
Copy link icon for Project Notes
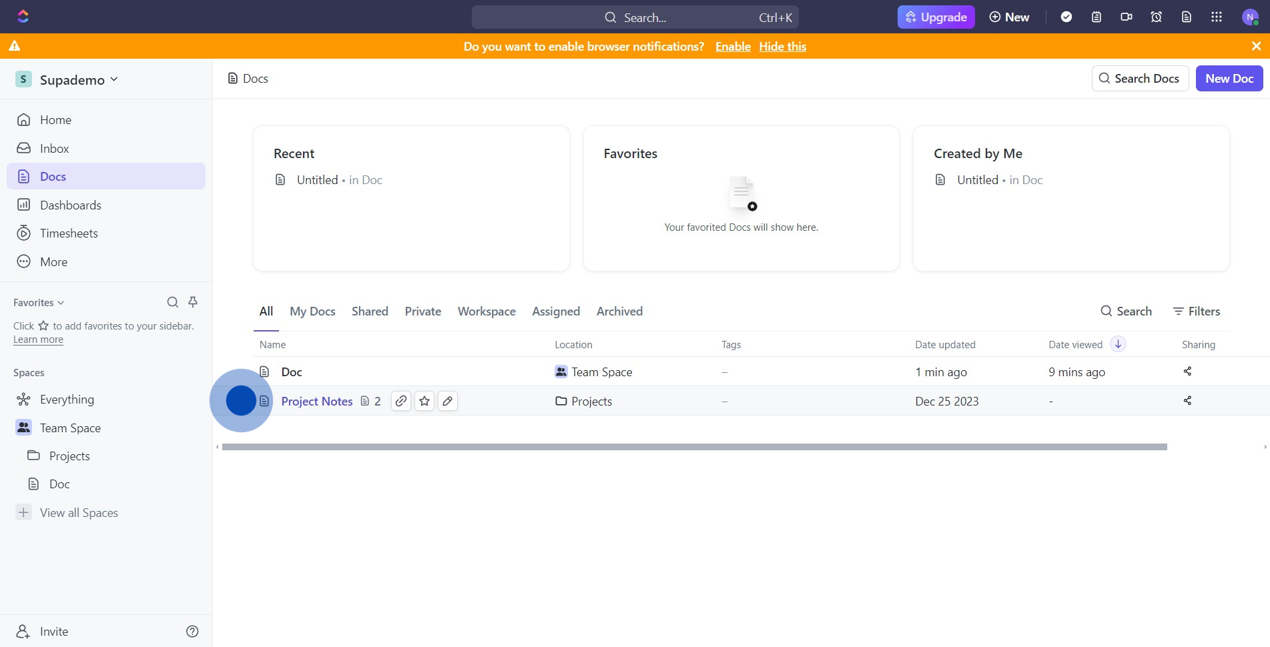[400, 401]
